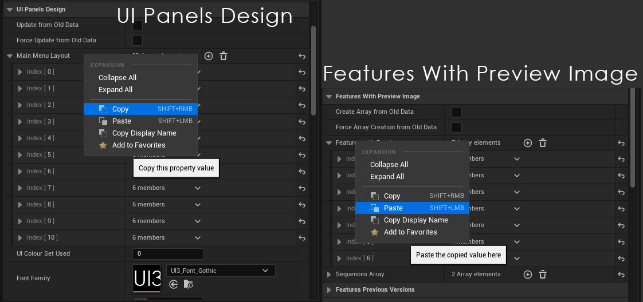Viewport: 643px width, 302px height.
Task: Collapse the Main Menu Layout array
Action: click(10, 56)
